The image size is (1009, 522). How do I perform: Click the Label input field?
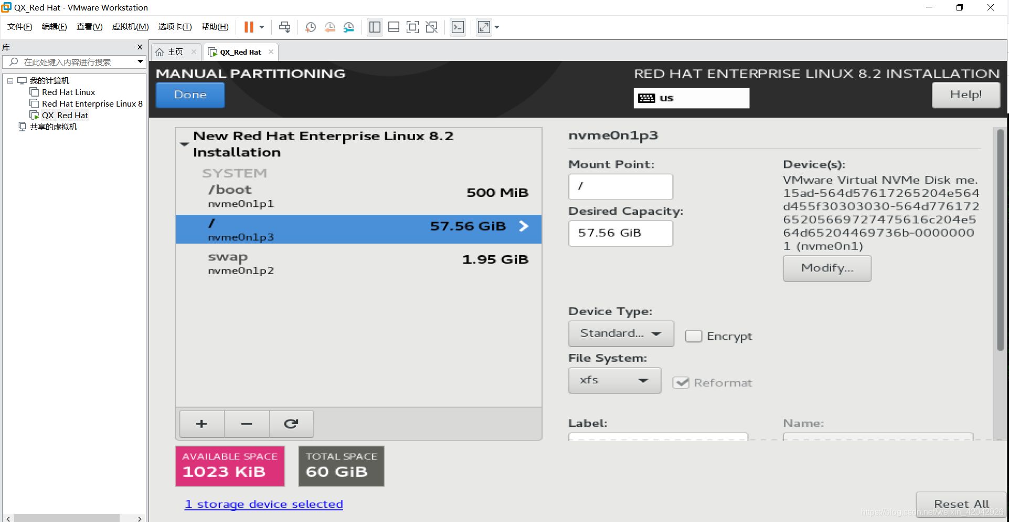[x=658, y=436]
